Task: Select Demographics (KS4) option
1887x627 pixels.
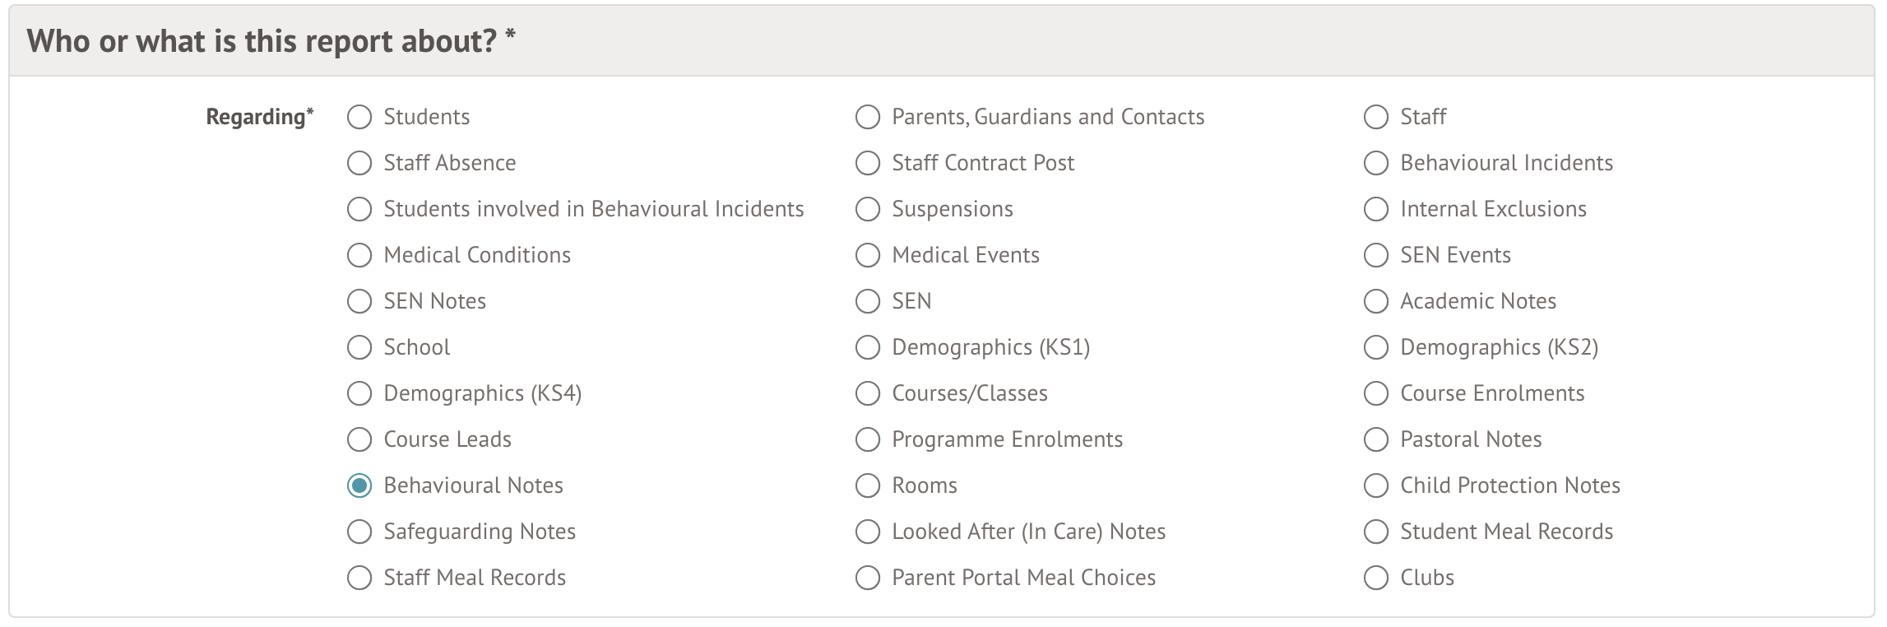Action: 359,393
